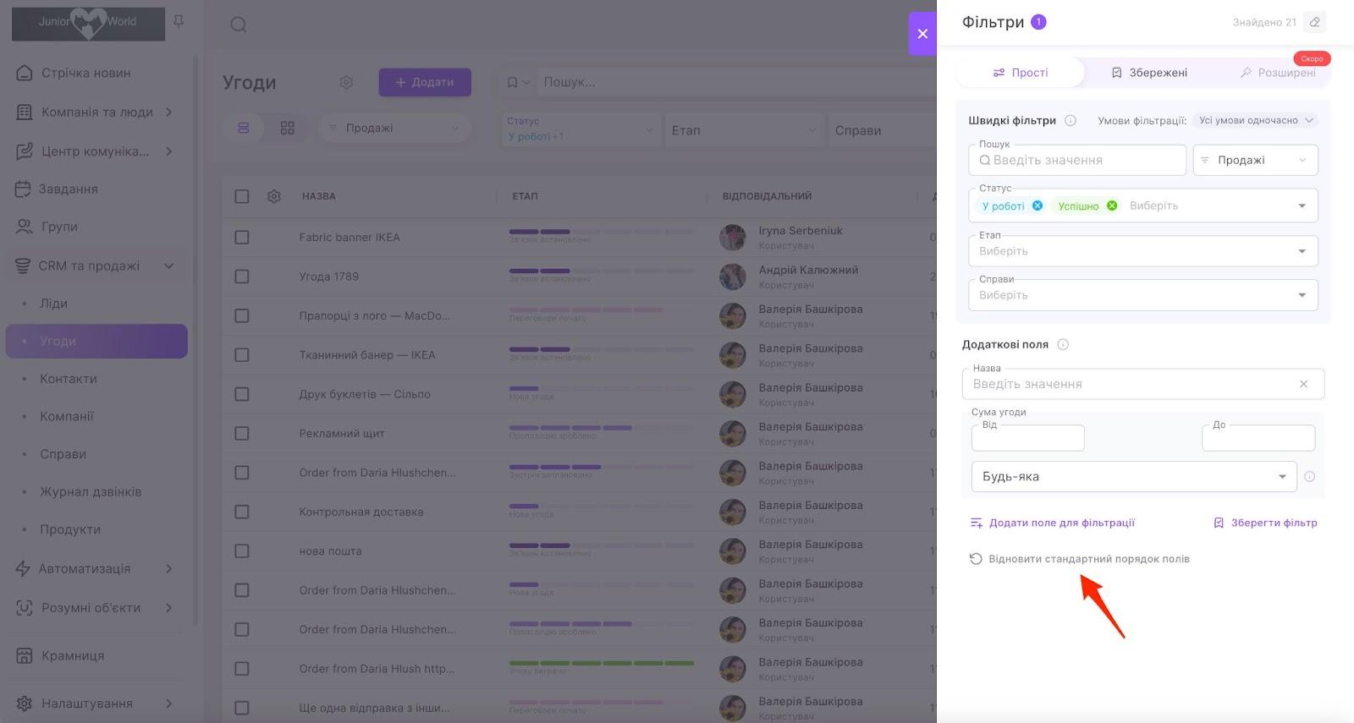Switch to the Збережені filters tab

click(x=1149, y=73)
